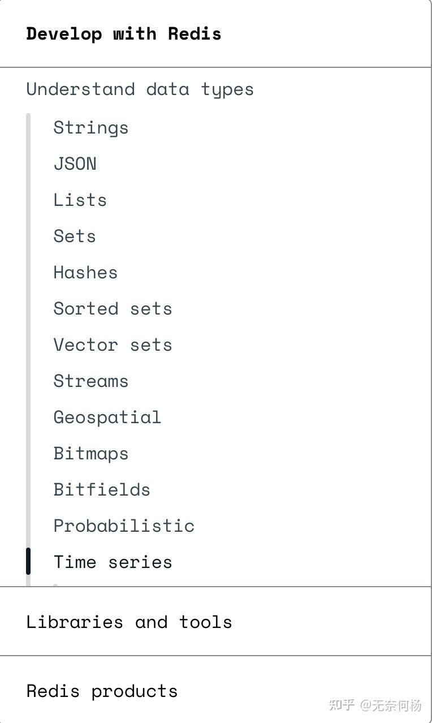Open the JSON documentation page
Screen dimensions: 432x723
tap(75, 163)
